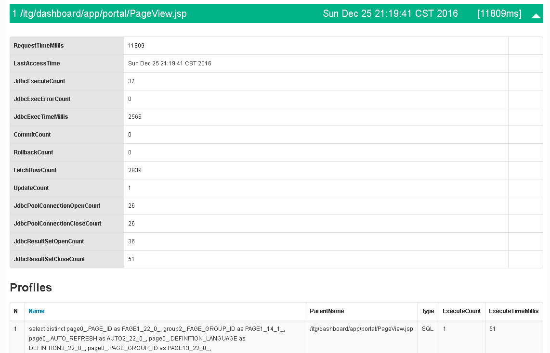This screenshot has width=550, height=353.
Task: Select the JdbcPoolConnectionOpenCount row label
Action: point(57,206)
